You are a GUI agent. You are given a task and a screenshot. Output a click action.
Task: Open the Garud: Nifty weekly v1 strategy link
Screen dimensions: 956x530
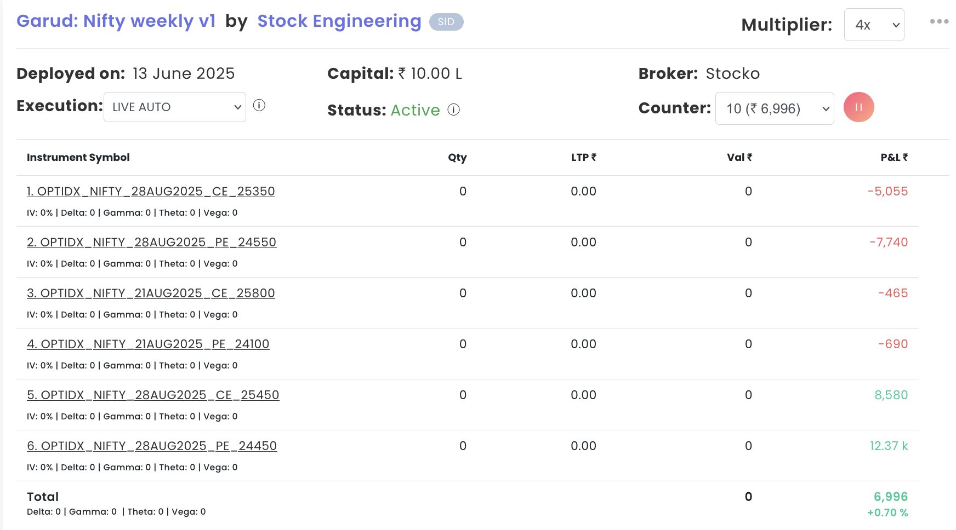[116, 21]
